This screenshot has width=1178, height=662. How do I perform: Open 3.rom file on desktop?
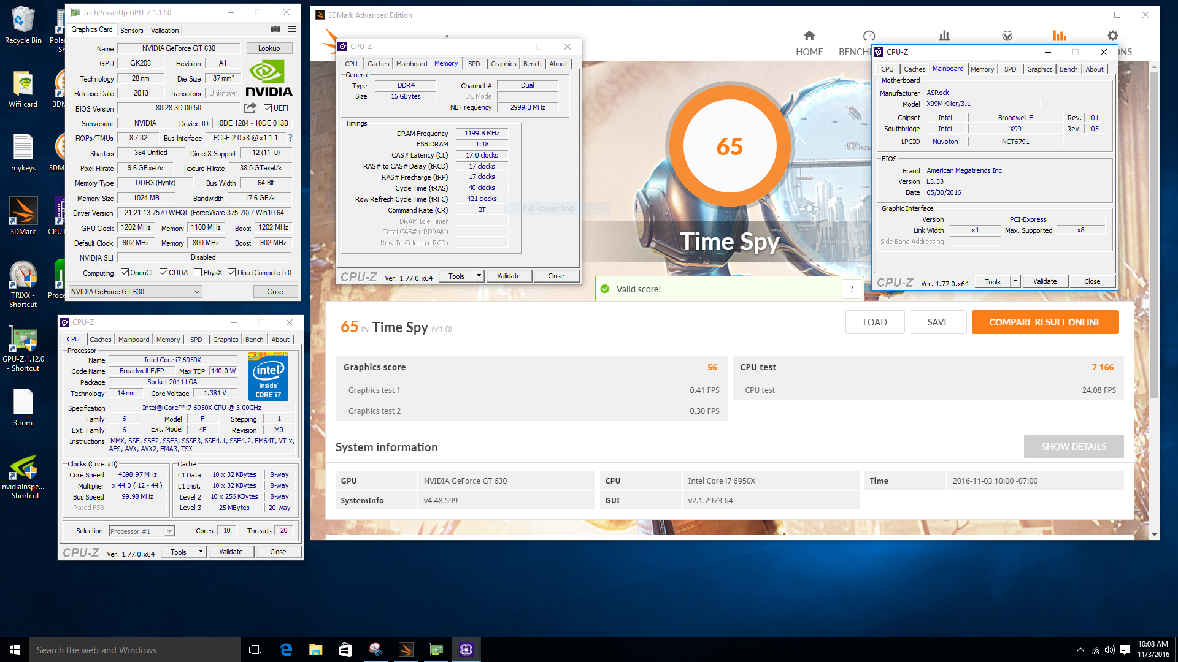click(23, 408)
